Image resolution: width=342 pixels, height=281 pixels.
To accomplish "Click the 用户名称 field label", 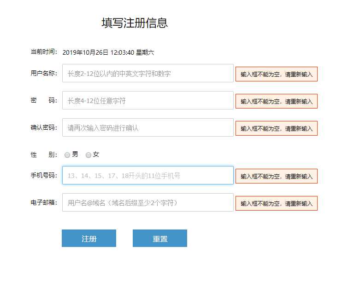I will [x=43, y=73].
